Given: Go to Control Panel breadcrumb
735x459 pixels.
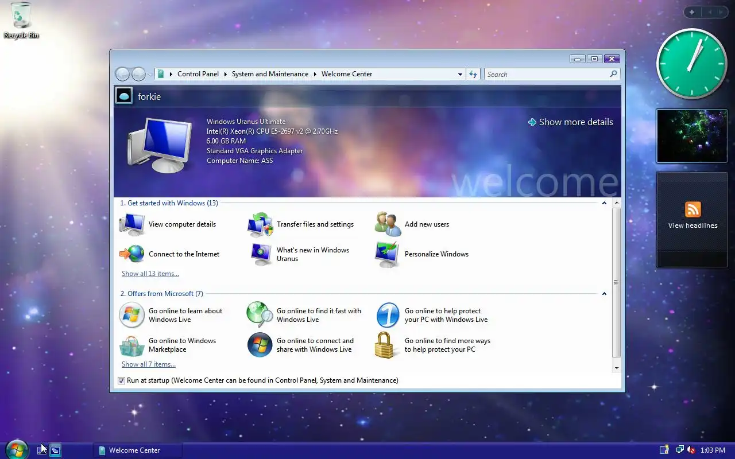Looking at the screenshot, I should 198,74.
